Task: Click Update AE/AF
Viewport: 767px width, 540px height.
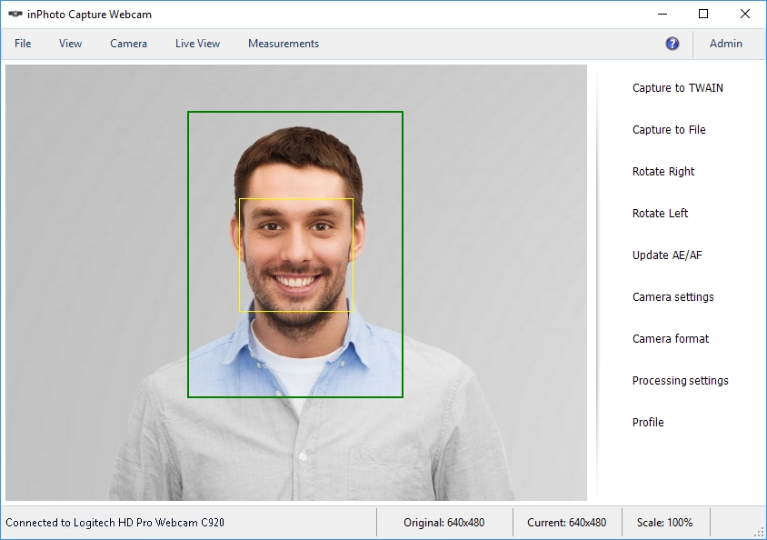Action: coord(667,255)
